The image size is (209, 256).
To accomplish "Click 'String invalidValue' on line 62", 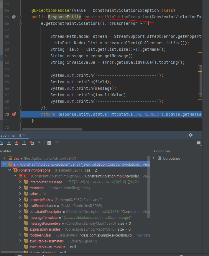I will (x=73, y=62).
